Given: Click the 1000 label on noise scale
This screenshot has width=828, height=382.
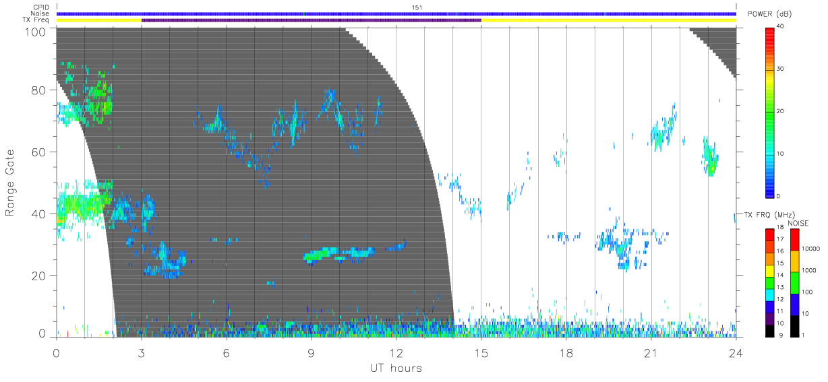Looking at the screenshot, I should pyautogui.click(x=809, y=270).
